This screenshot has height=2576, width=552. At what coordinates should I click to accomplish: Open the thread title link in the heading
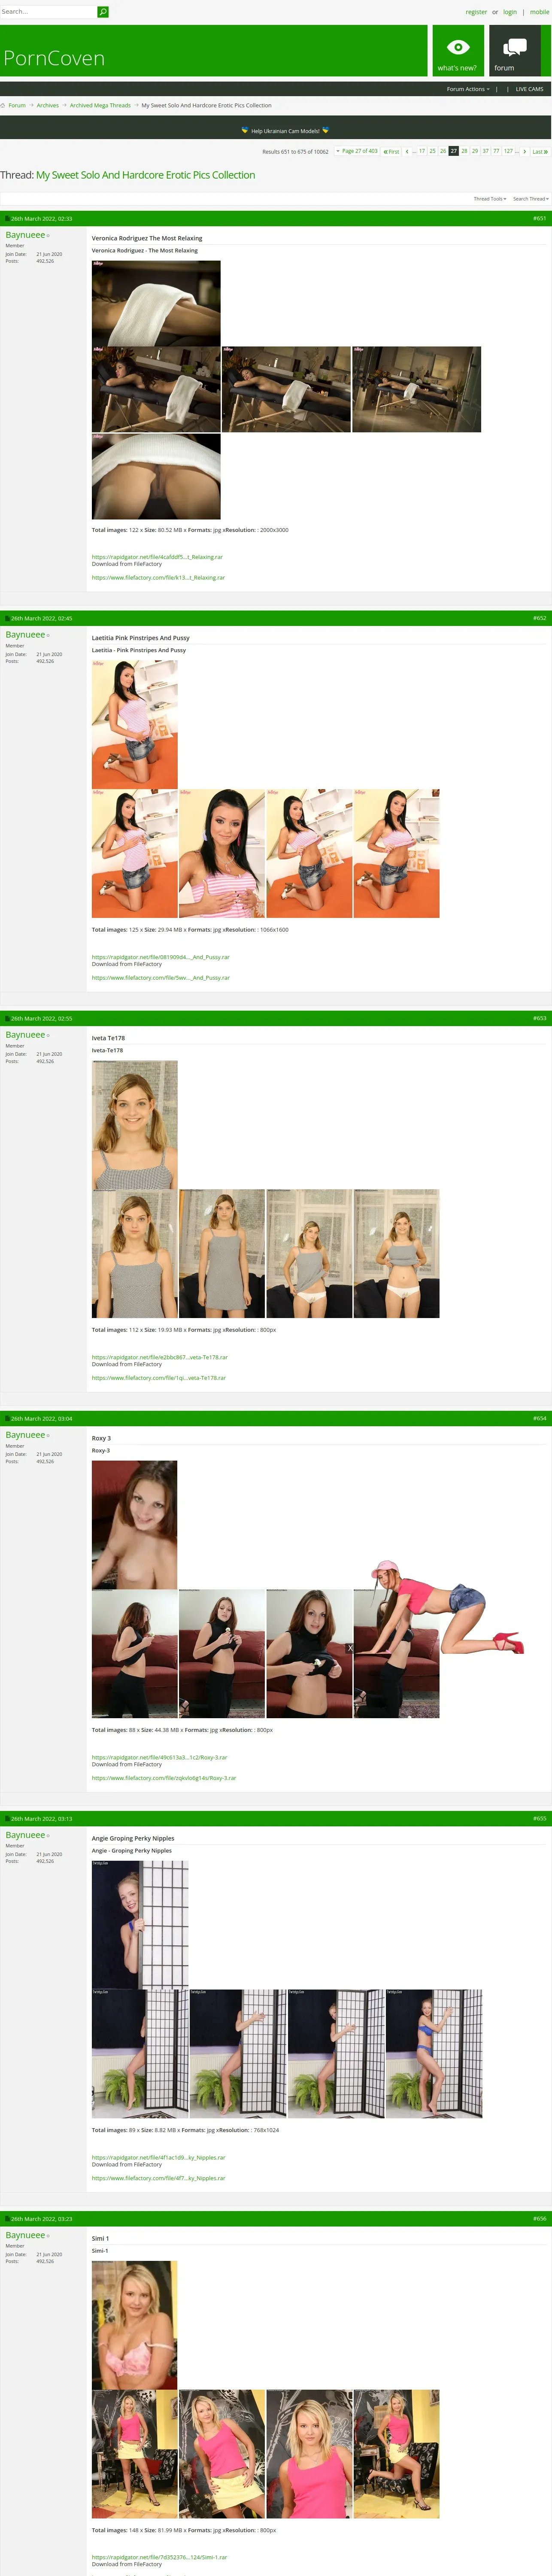coord(145,175)
